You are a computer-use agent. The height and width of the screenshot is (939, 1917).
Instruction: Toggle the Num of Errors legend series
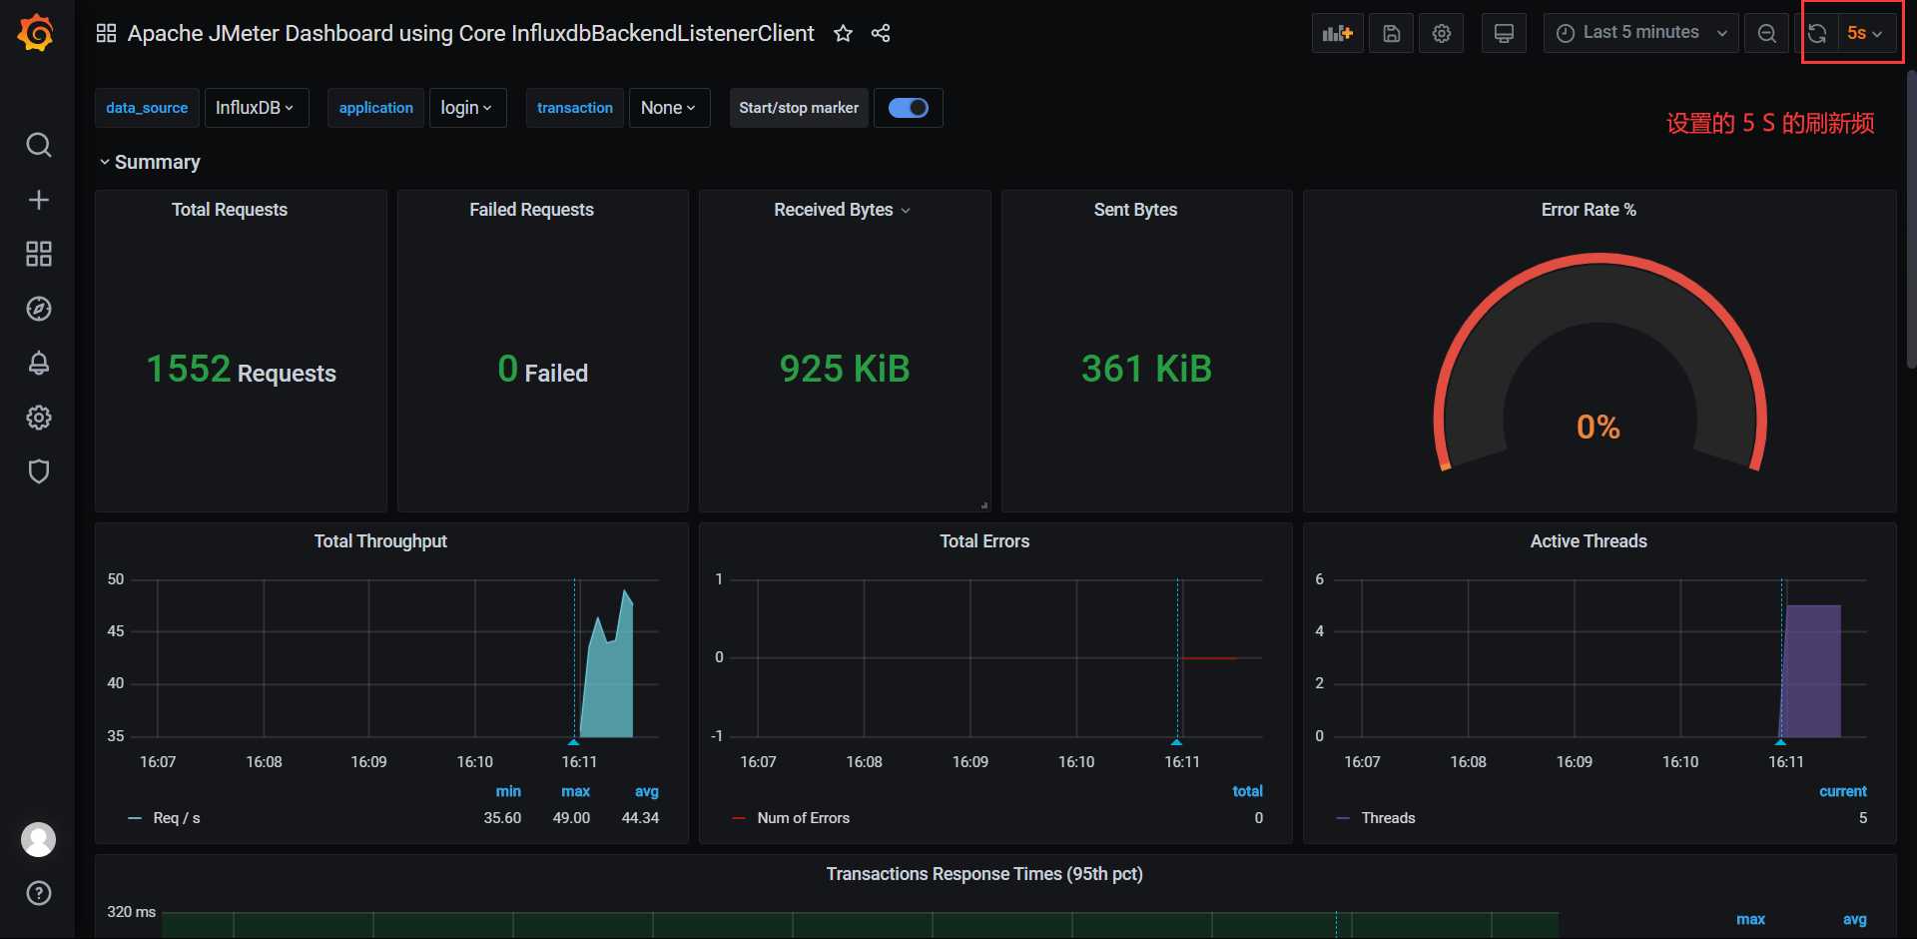[804, 818]
